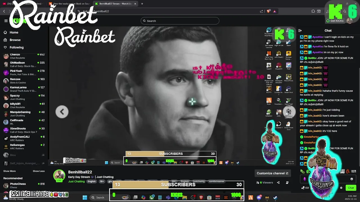Click the chat identity icon bottom-left
The width and height of the screenshot is (360, 202).
[303, 188]
